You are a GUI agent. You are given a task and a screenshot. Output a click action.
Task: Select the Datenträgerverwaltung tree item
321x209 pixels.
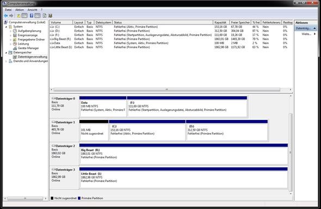32,57
